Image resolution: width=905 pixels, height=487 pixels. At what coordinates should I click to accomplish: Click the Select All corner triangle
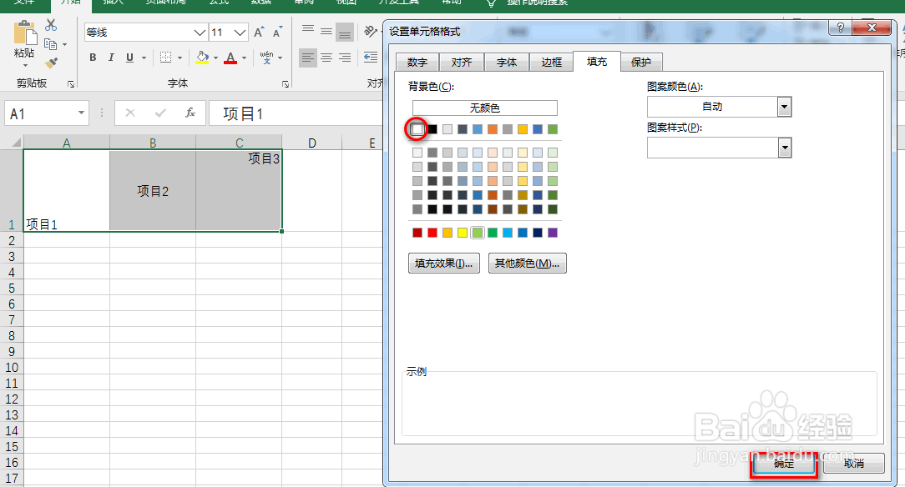[x=16, y=143]
